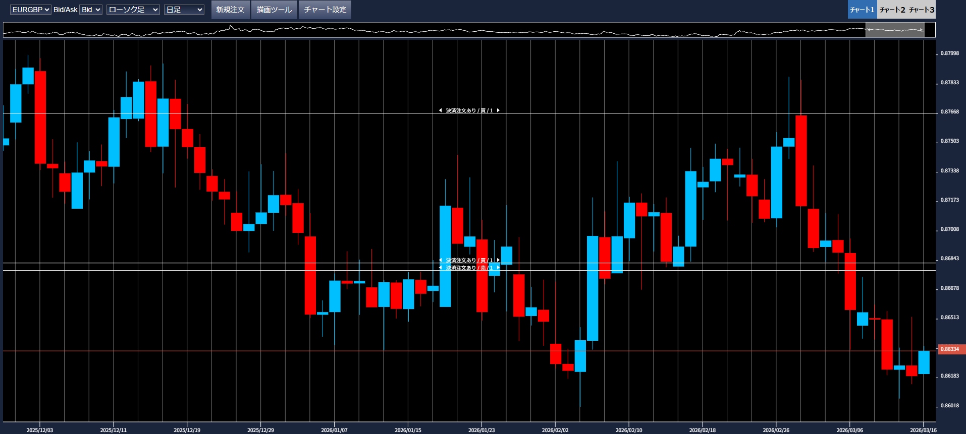Click right arrow on middle 決済注文あり buy label
The width and height of the screenshot is (966, 434).
(498, 260)
